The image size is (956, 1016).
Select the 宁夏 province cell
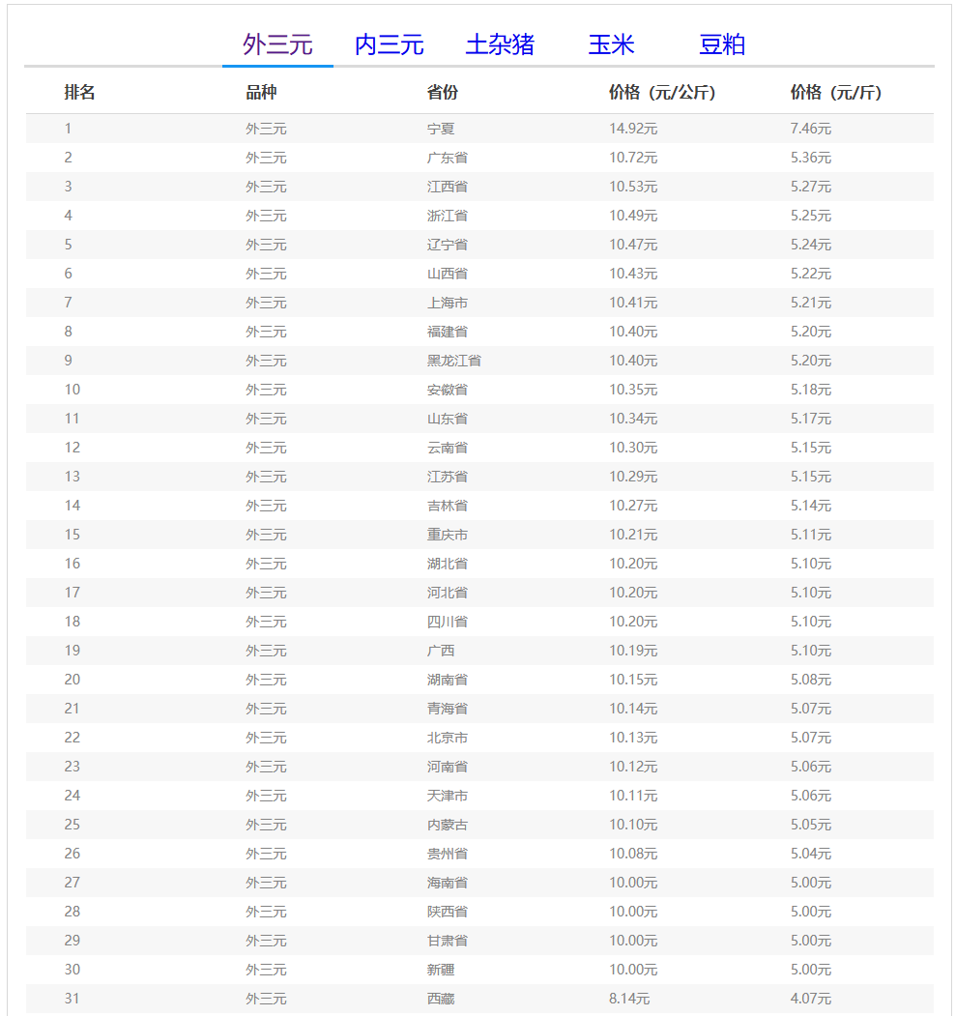pyautogui.click(x=441, y=129)
